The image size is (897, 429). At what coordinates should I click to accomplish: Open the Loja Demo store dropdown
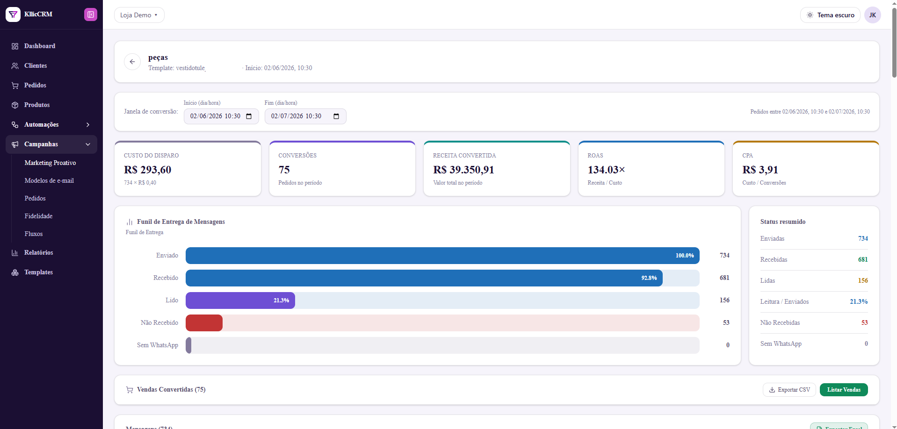tap(139, 15)
